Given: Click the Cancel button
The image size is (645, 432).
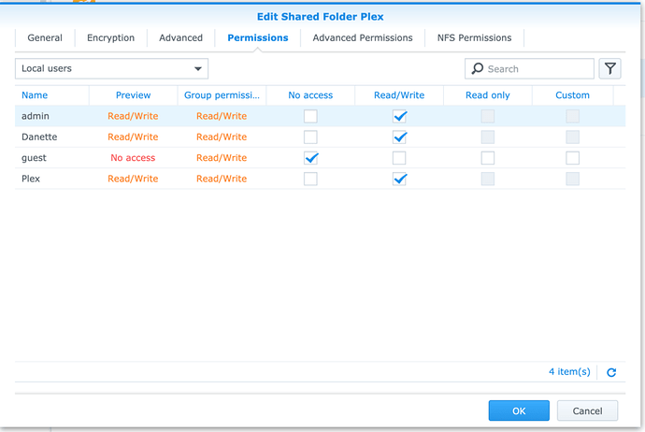Looking at the screenshot, I should tap(587, 410).
